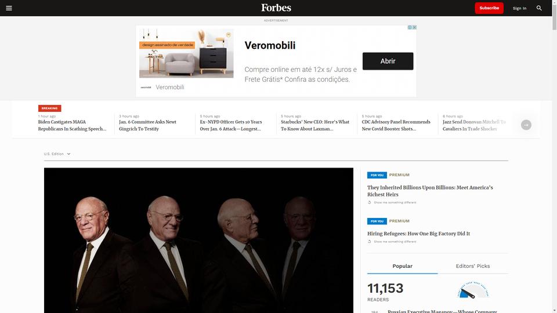Open the AdChoices info icon

(x=410, y=27)
